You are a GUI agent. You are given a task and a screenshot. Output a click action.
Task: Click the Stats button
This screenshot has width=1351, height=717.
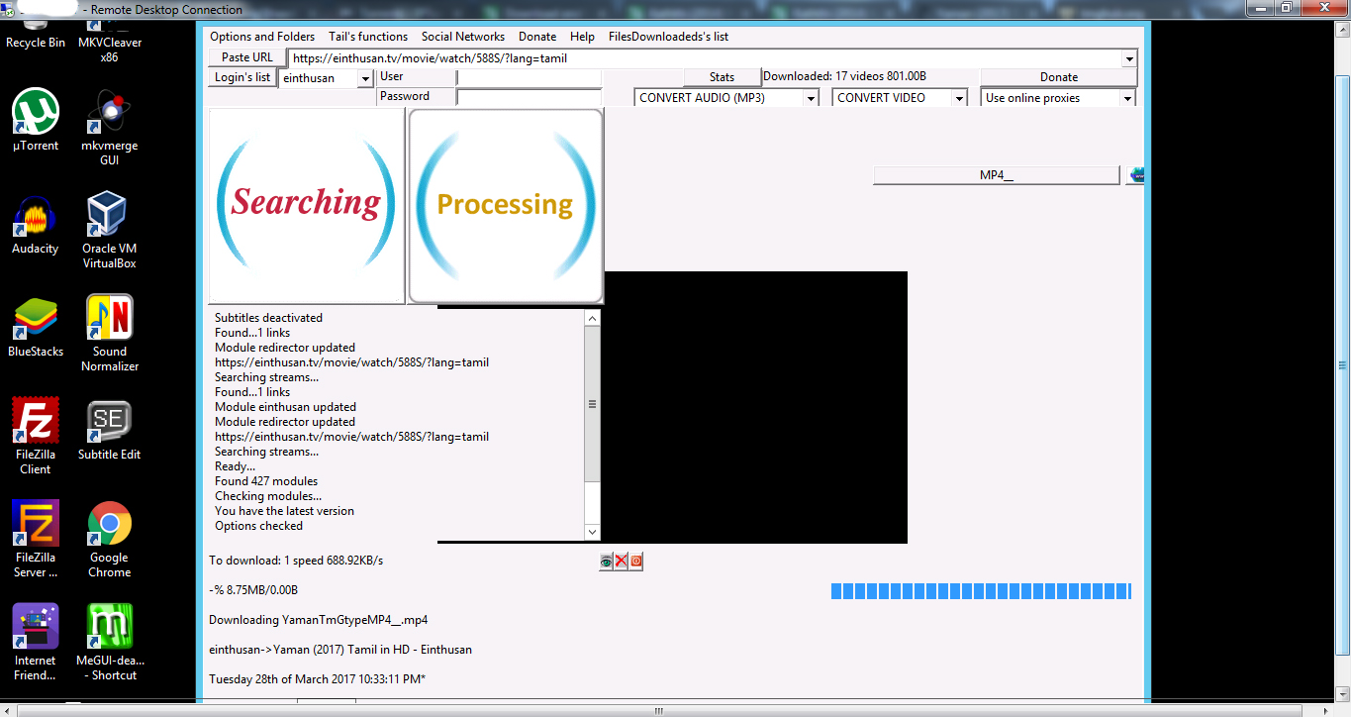[x=722, y=77]
